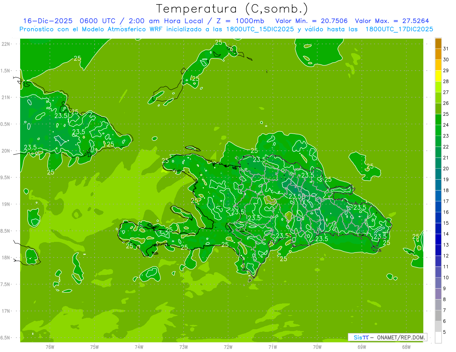Click the "75W" longitude label

click(x=94, y=347)
